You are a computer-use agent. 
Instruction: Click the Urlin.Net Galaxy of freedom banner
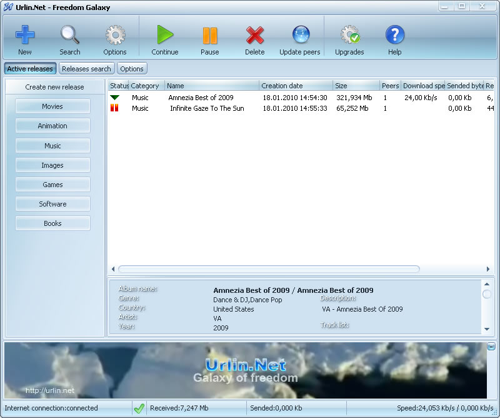click(x=245, y=370)
